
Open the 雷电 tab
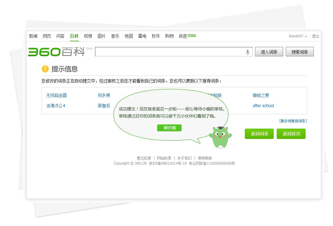click(142, 36)
